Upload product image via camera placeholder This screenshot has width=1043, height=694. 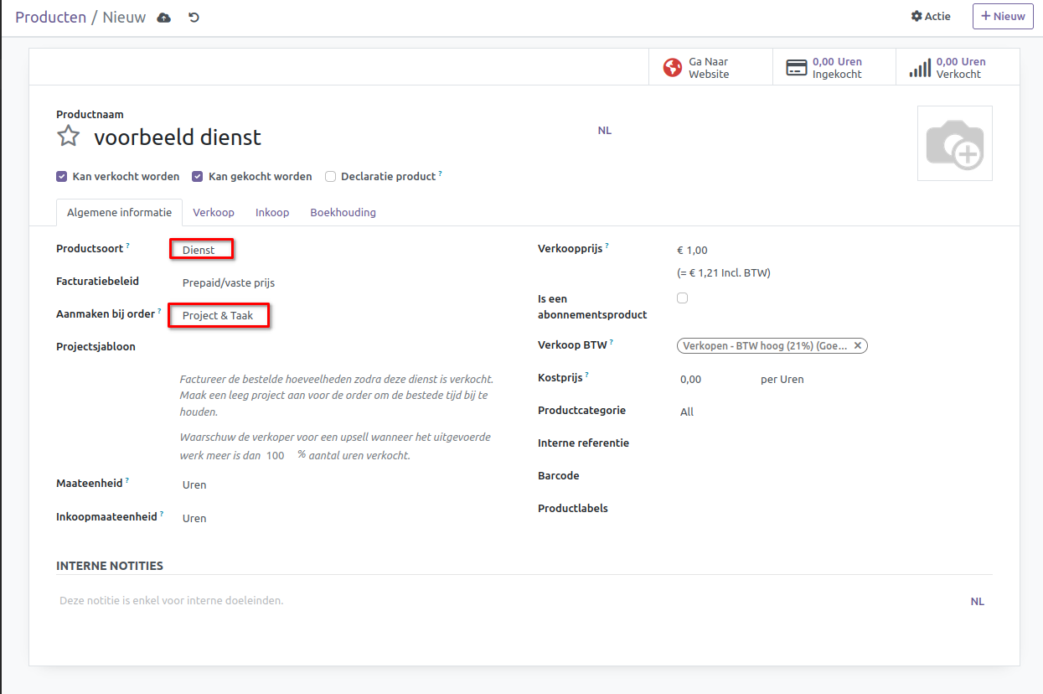(954, 143)
